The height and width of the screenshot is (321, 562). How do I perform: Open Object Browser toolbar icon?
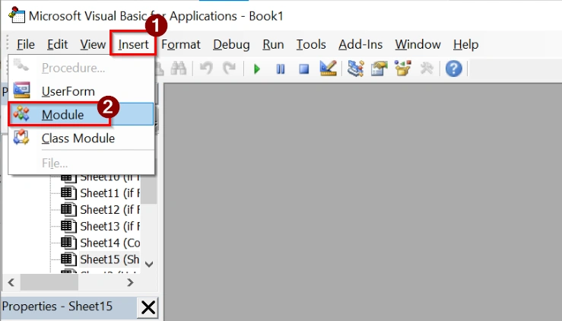tap(403, 69)
